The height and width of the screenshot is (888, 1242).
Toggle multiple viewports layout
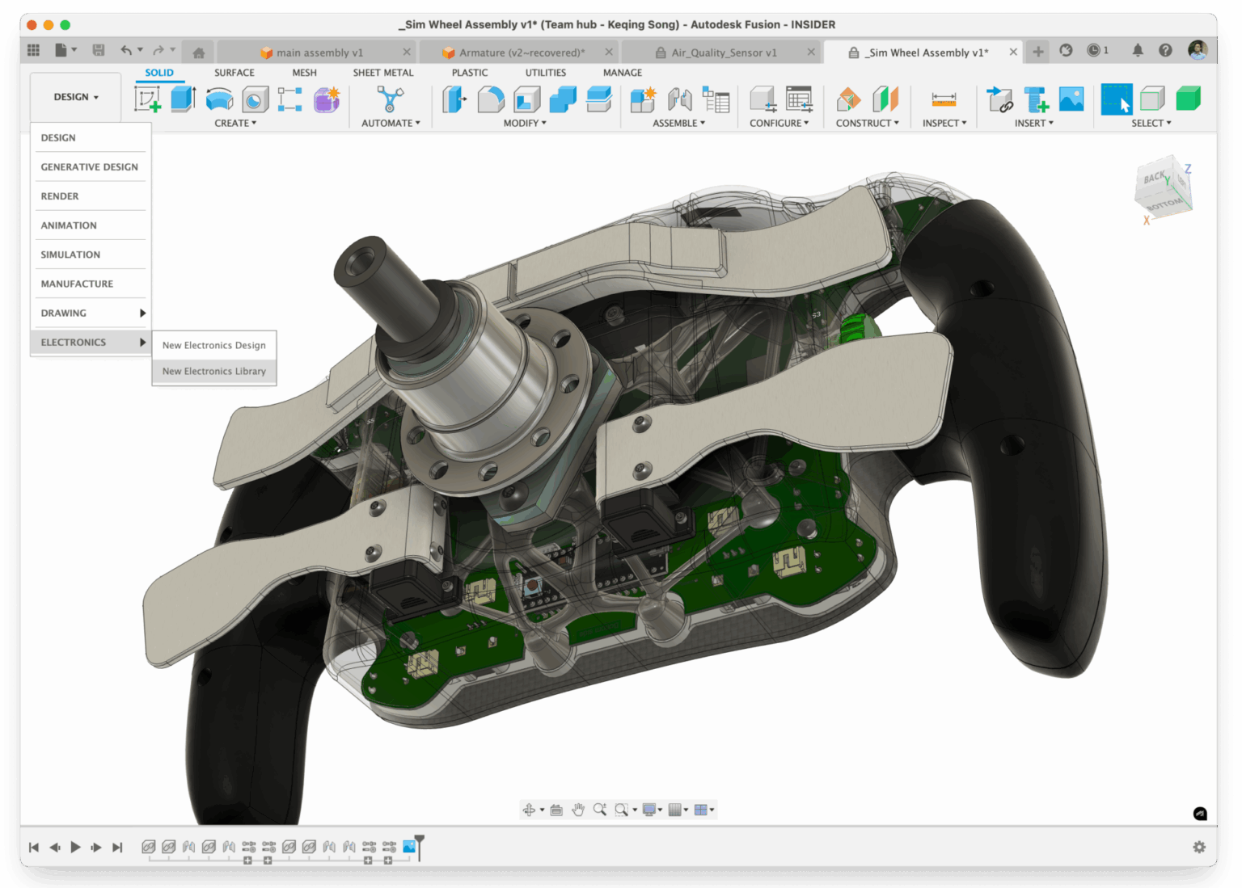(702, 809)
